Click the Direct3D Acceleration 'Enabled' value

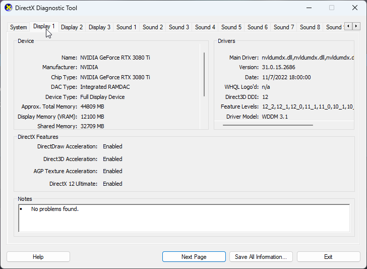(x=112, y=159)
